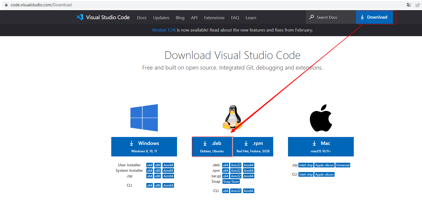This screenshot has height=223, width=422.
Task: Click the site lock icon in address bar
Action: [6, 5]
